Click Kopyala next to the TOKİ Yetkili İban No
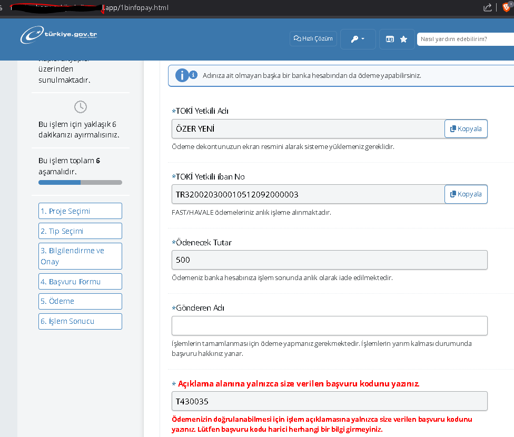Viewport: 514px width, 437px height. [466, 194]
